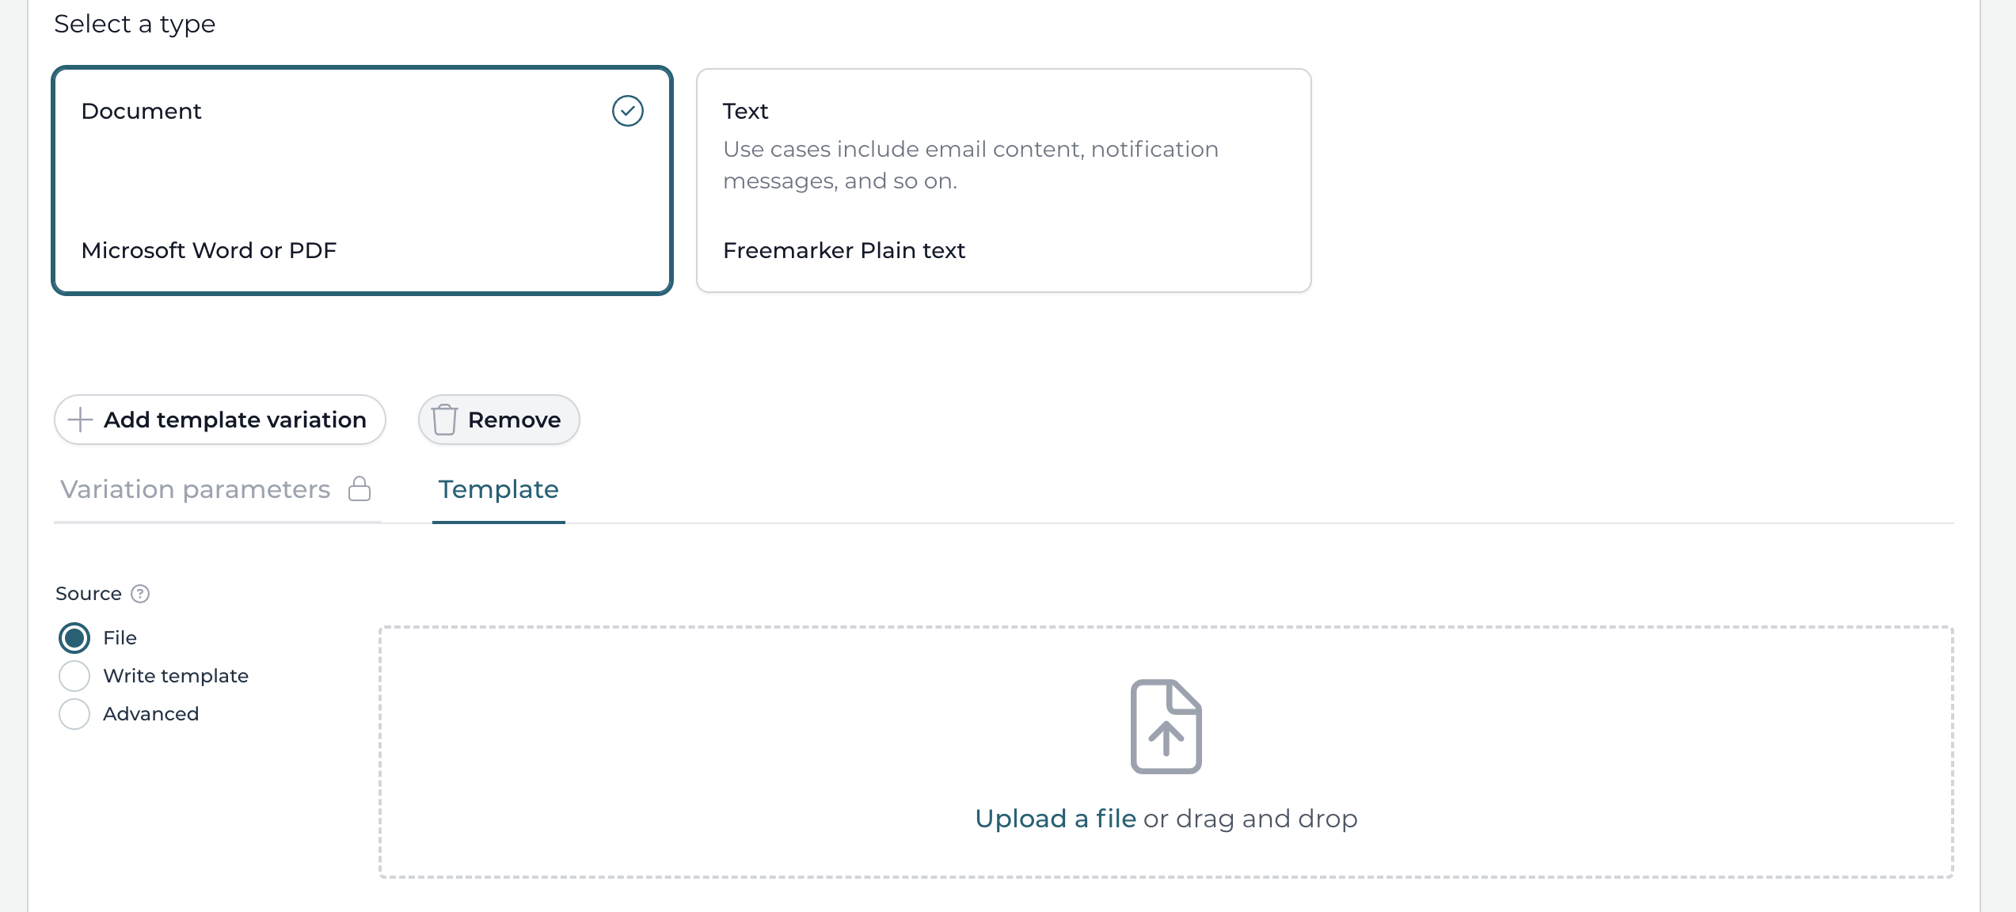Click the trash can icon
2016x912 pixels.
(444, 420)
